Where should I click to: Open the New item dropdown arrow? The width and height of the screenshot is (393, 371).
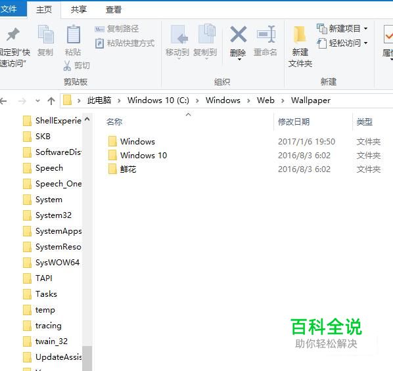point(365,29)
